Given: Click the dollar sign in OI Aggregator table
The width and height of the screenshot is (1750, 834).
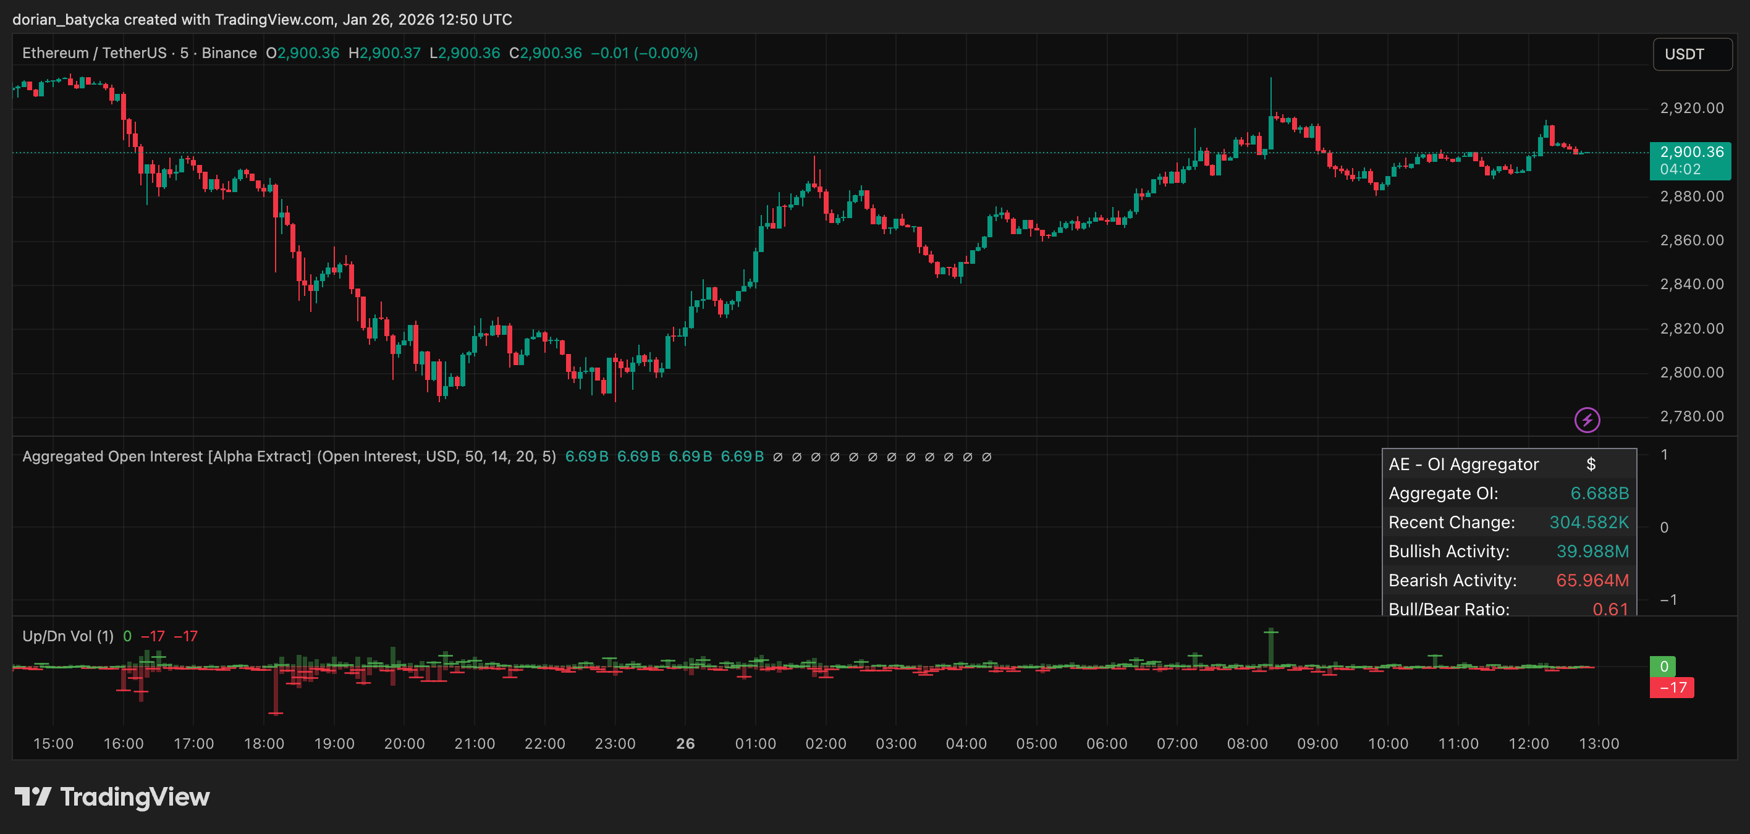Looking at the screenshot, I should click(x=1591, y=465).
